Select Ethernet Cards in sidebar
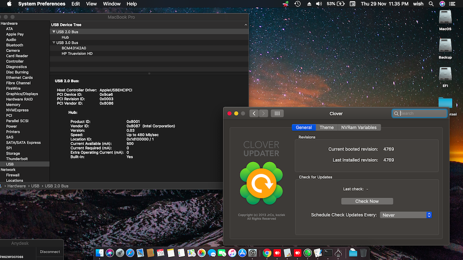 [19, 78]
